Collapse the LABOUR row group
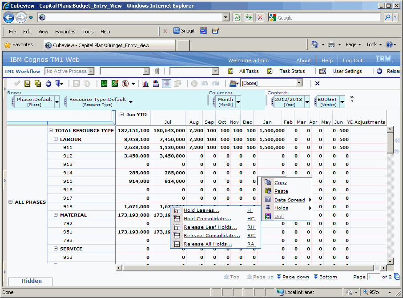Screen dimensions: 403x298 56,139
